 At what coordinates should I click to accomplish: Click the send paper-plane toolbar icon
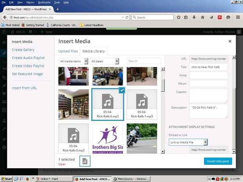coord(211,17)
